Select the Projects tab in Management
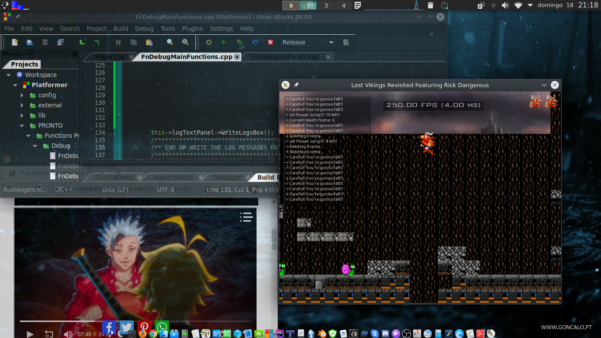The width and height of the screenshot is (601, 338). (25, 64)
